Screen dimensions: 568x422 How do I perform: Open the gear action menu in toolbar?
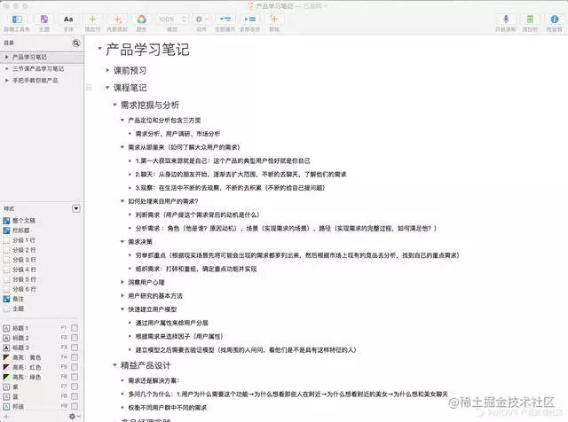[201, 20]
